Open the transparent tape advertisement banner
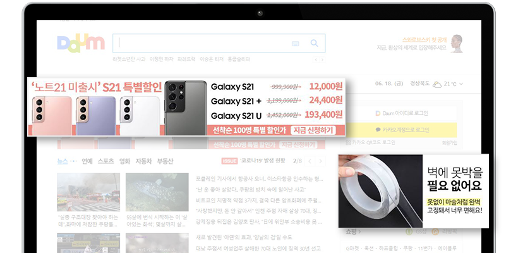 (x=414, y=191)
